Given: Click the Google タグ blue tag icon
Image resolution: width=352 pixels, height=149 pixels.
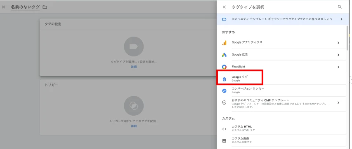Looking at the screenshot, I should coord(224,79).
